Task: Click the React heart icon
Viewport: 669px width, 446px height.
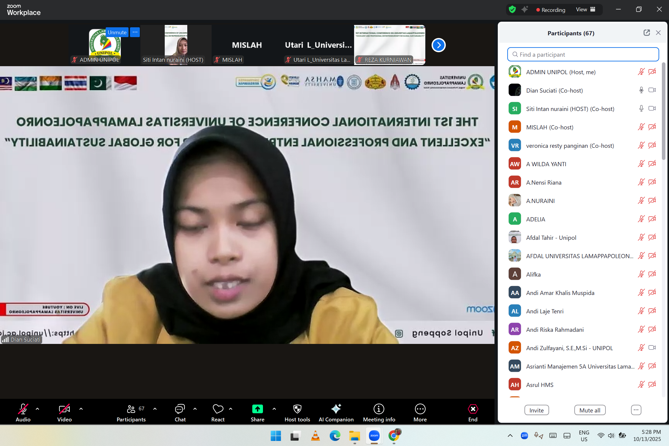Action: click(x=218, y=410)
